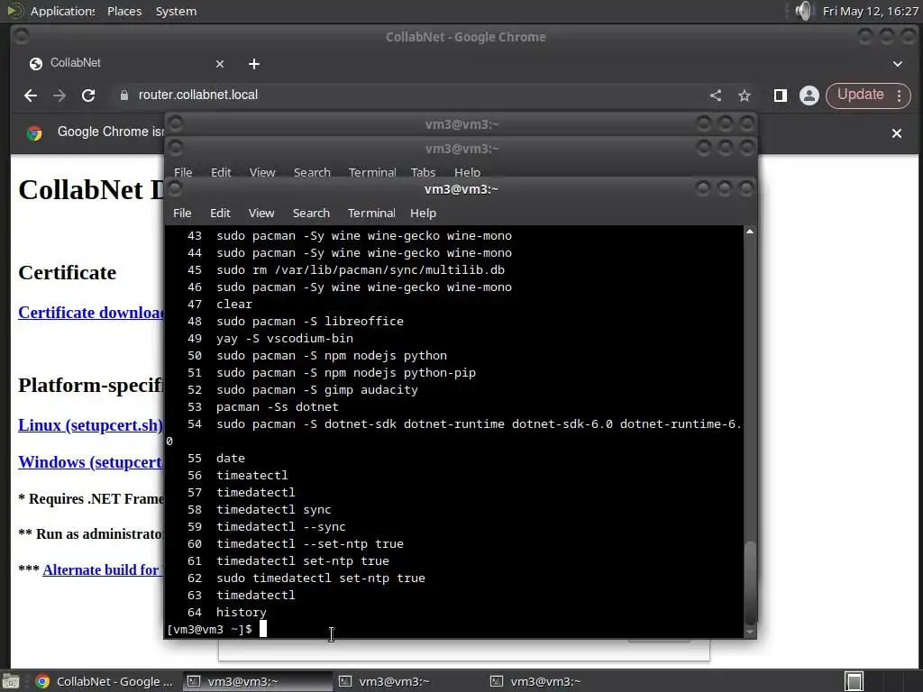This screenshot has width=923, height=692.
Task: Expand the Chrome tab search chevron
Action: [x=898, y=64]
